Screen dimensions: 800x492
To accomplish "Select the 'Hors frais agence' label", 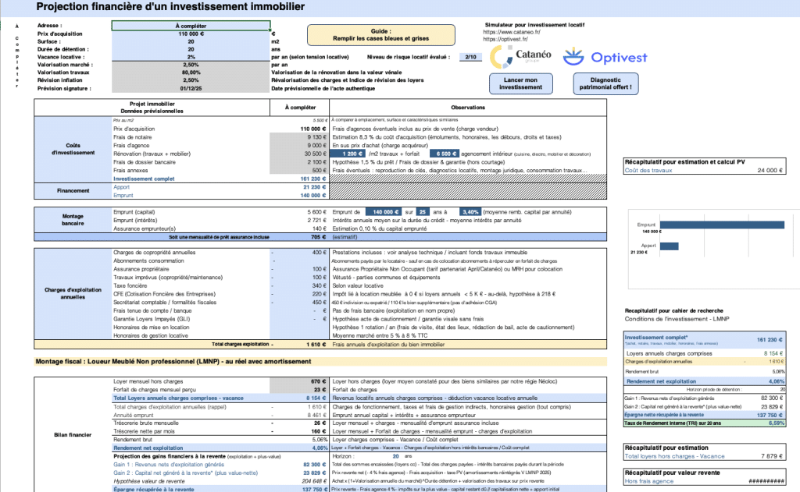I will [x=649, y=481].
